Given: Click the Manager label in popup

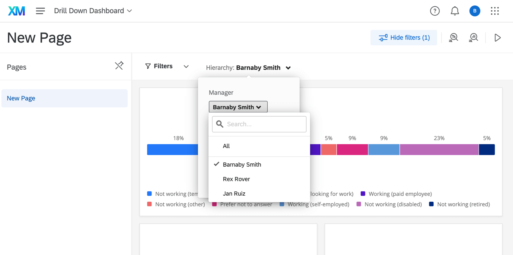Looking at the screenshot, I should pyautogui.click(x=221, y=93).
